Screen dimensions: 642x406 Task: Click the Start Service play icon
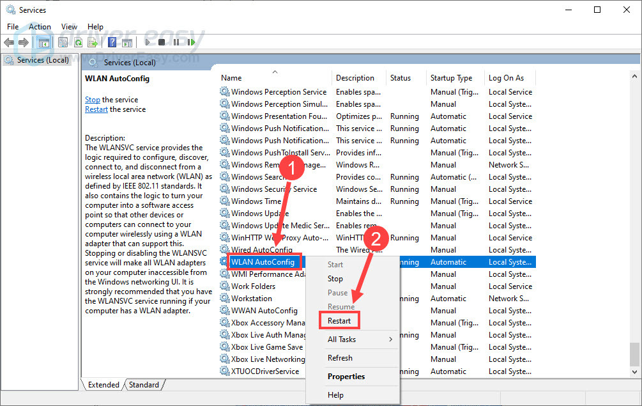click(148, 42)
